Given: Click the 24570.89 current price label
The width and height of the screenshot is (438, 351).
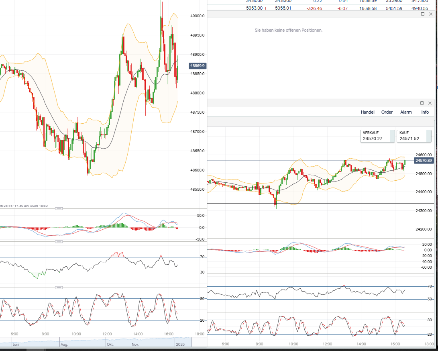Looking at the screenshot, I should tap(424, 160).
